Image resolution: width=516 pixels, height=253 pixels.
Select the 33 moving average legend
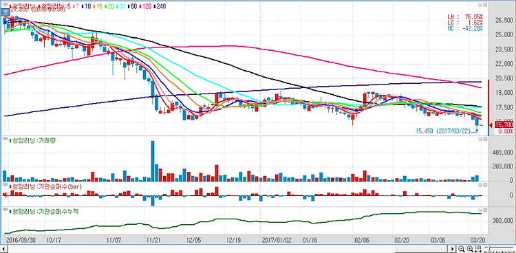[121, 6]
